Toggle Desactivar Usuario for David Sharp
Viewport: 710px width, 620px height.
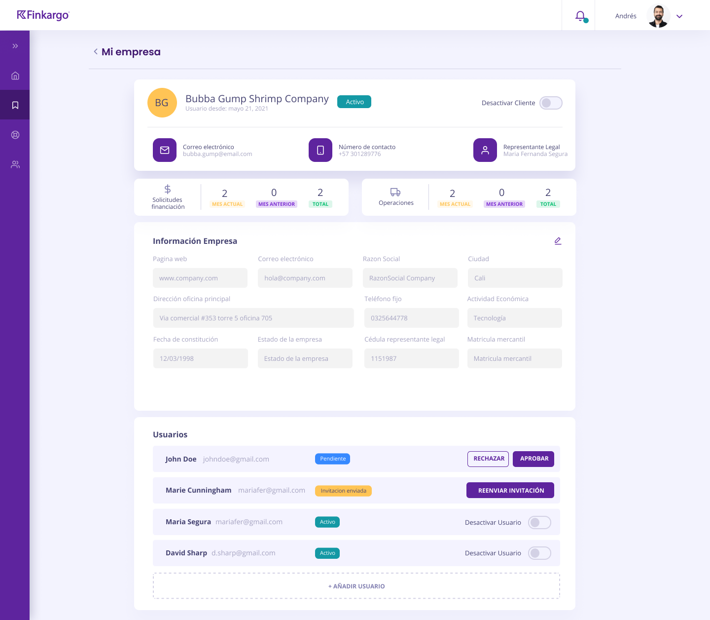coord(539,553)
